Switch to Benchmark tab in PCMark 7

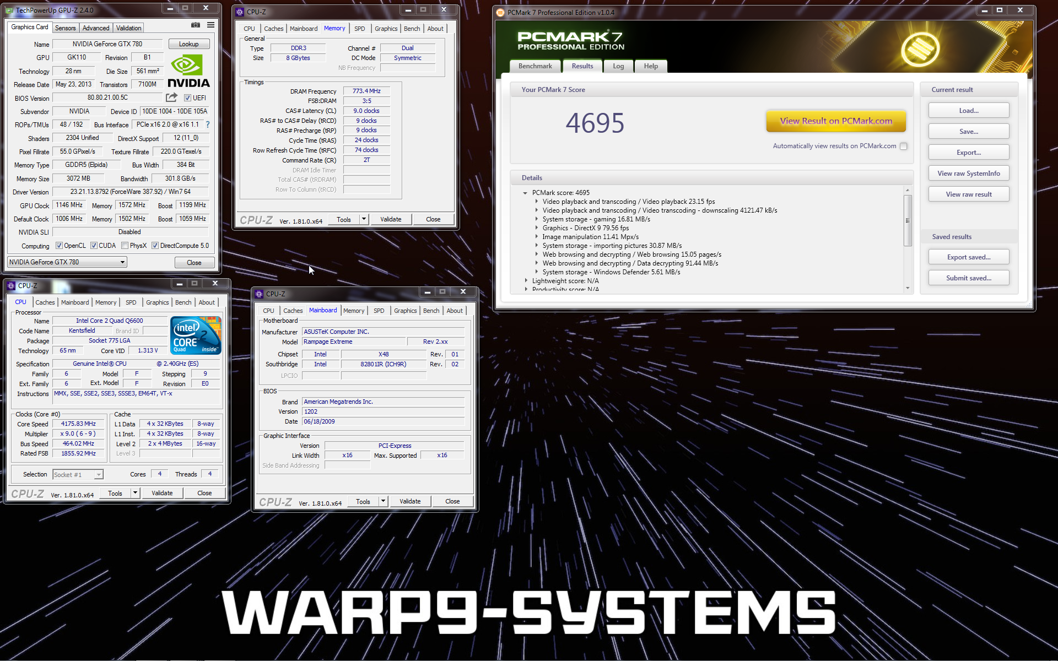coord(535,66)
